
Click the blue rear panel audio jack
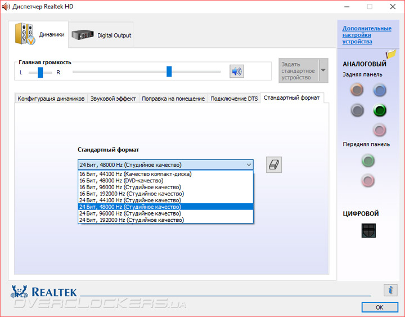pyautogui.click(x=380, y=90)
